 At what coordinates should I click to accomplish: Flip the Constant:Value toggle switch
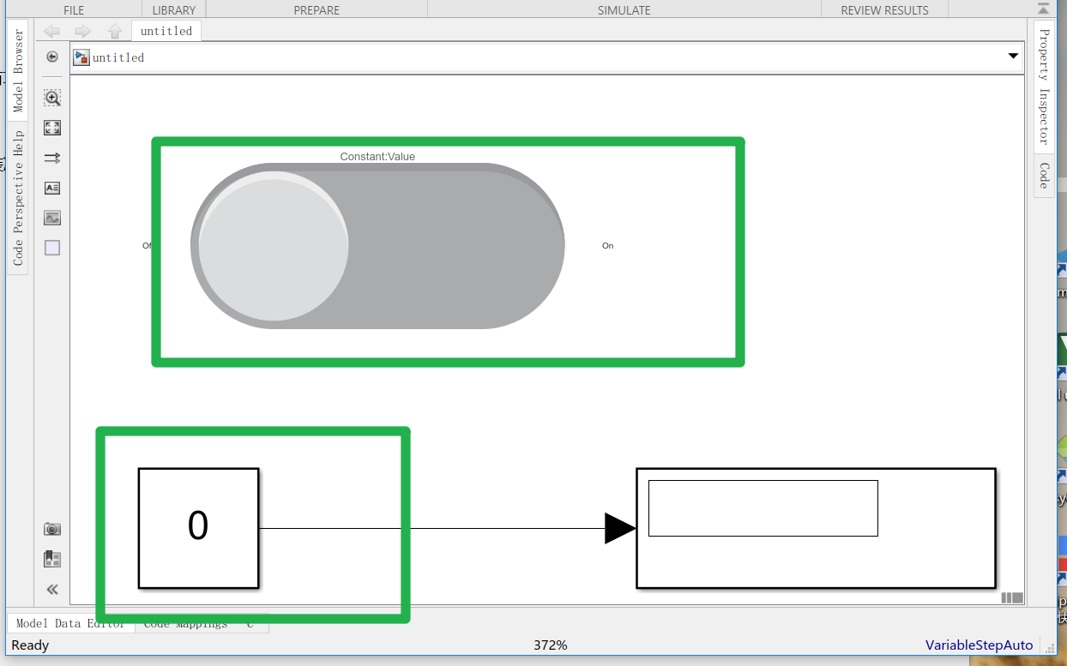377,246
